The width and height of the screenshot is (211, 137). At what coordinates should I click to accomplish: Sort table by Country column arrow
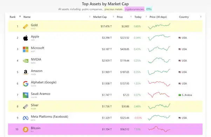pos(200,17)
